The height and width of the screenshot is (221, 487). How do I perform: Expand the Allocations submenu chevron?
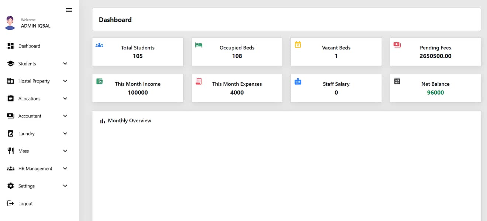click(65, 99)
